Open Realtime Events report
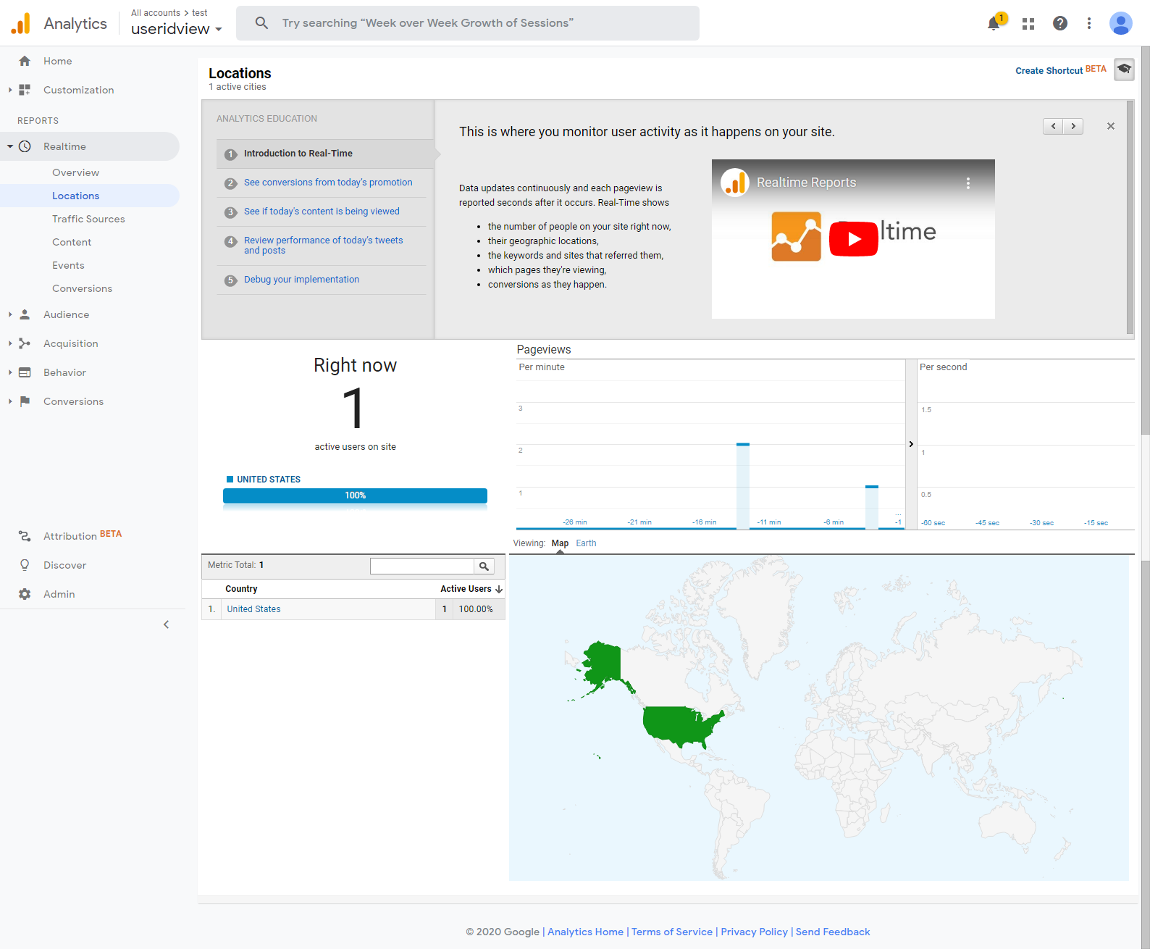Viewport: 1150px width, 949px height. [68, 265]
